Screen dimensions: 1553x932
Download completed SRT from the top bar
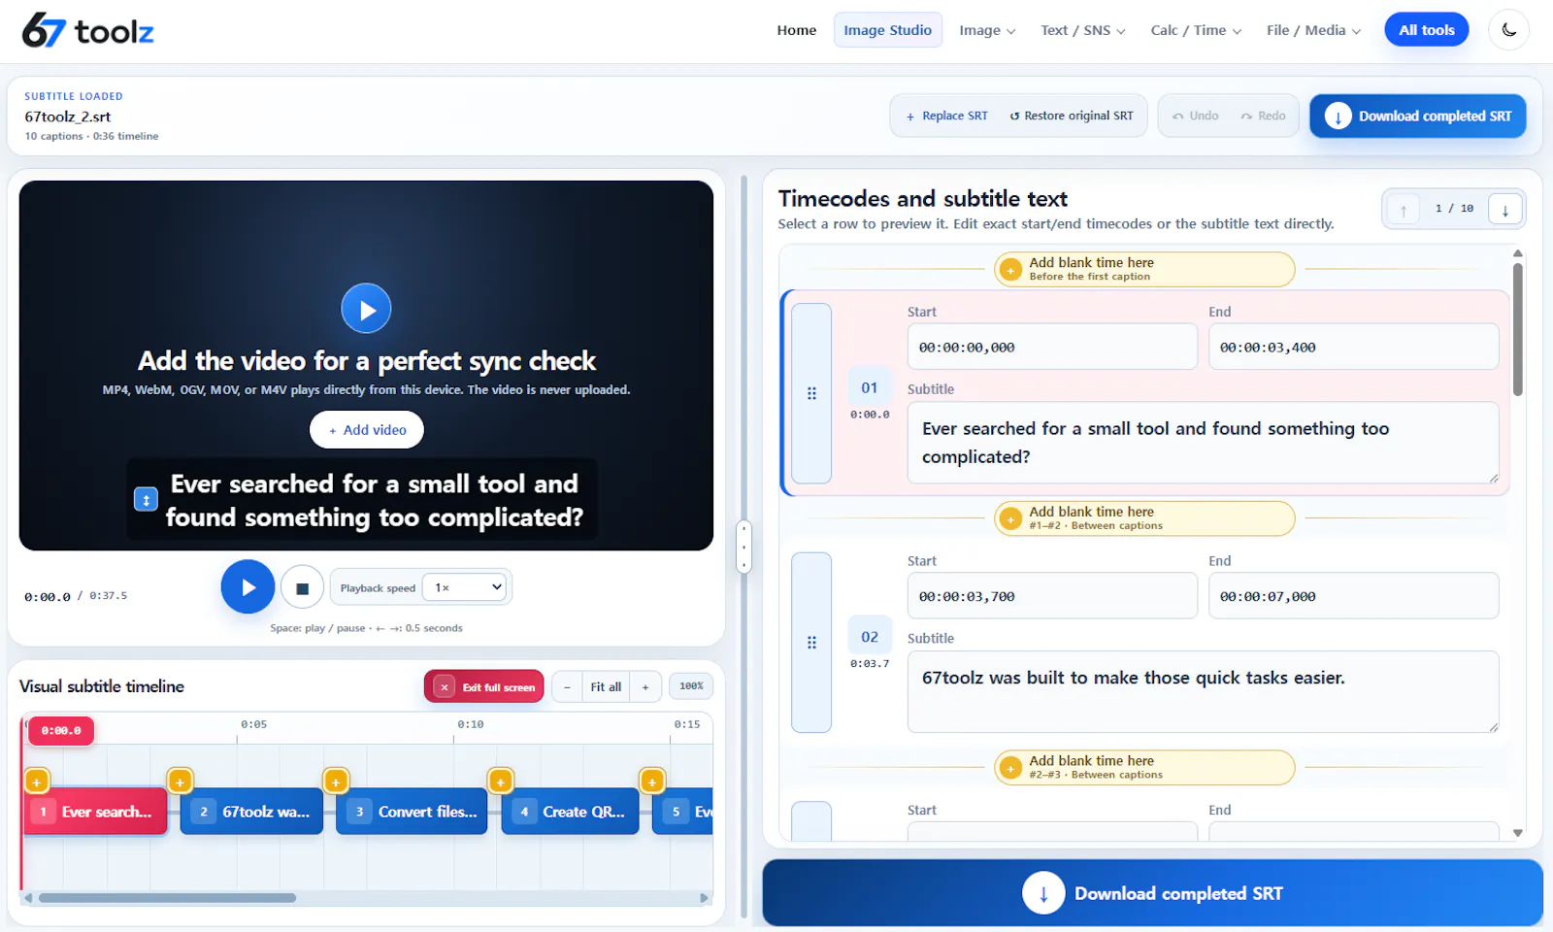tap(1418, 116)
